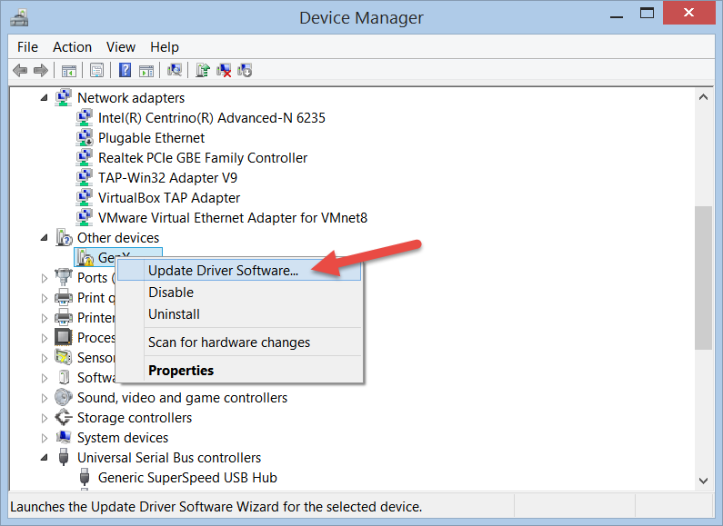Click the Network adapters category icon
Viewport: 723px width, 526px height.
(x=63, y=97)
